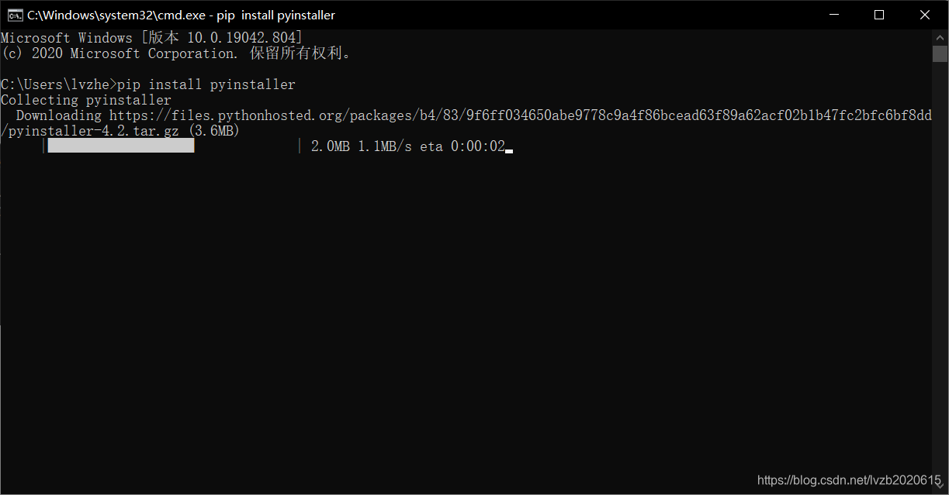Viewport: 949px width, 495px height.
Task: Click the scrollbar down arrow
Action: [938, 486]
